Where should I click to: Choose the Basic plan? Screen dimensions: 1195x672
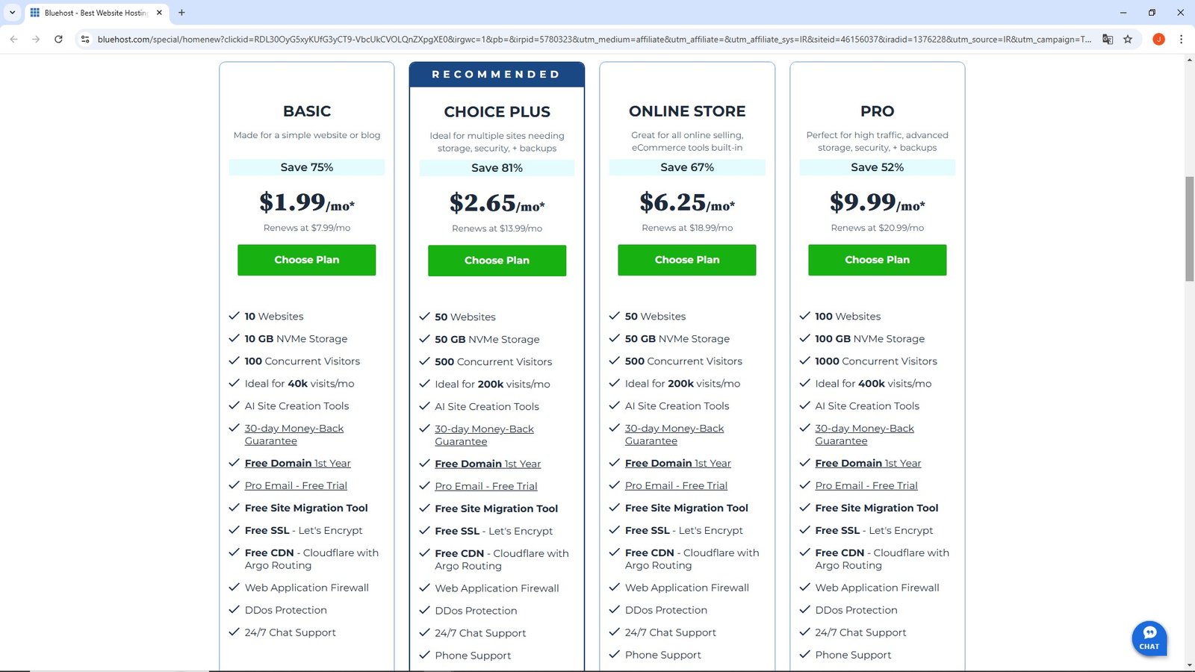point(306,260)
